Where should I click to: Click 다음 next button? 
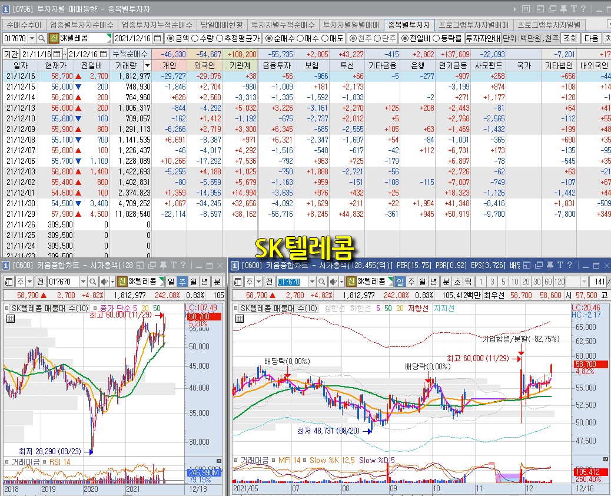[591, 39]
